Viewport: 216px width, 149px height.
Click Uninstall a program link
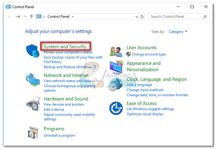point(59,135)
